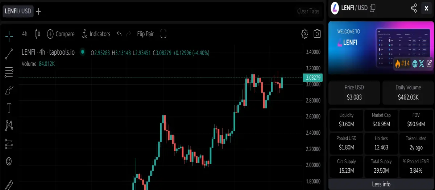Close the LENFI info panel
This screenshot has height=190, width=435.
click(x=426, y=8)
